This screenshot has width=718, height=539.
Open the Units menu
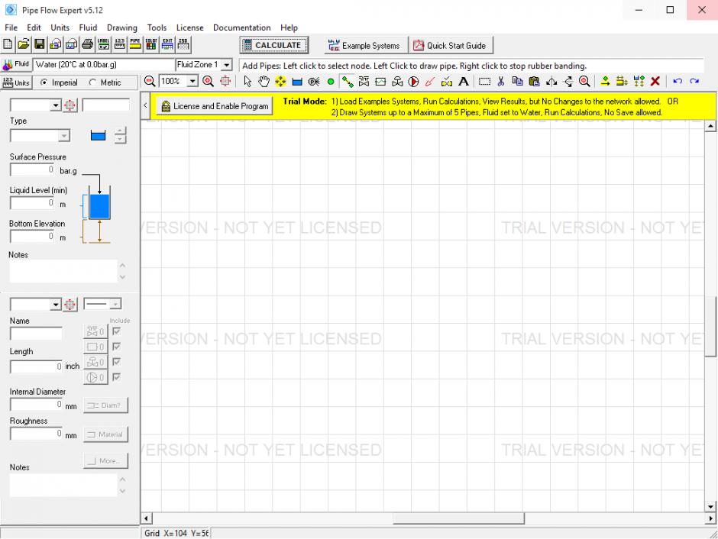(60, 27)
